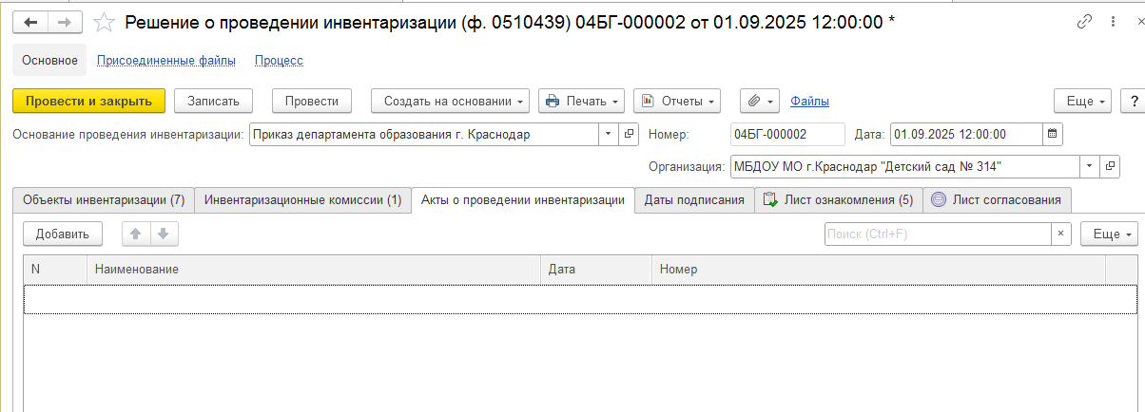1145x412 pixels.
Task: Open calendar picker for Дата field
Action: click(1053, 135)
